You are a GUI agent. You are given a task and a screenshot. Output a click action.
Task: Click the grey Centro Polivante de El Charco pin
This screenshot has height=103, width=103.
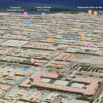[43, 14]
